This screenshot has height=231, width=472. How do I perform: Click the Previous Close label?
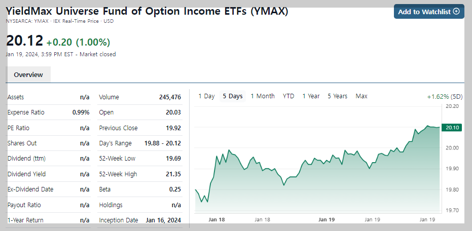[118, 128]
